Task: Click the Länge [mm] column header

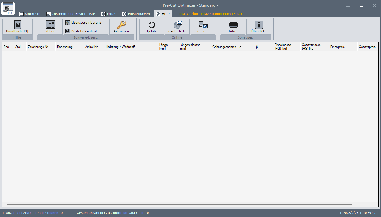Action: [x=168, y=47]
